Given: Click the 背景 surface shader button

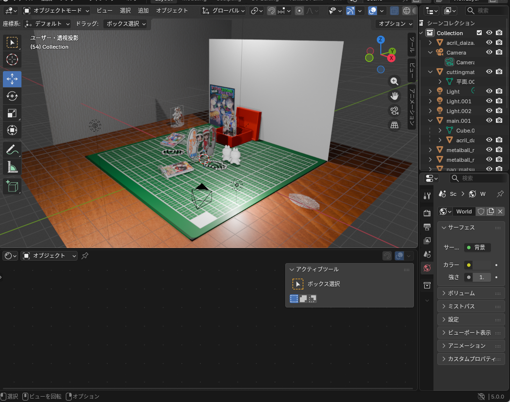Looking at the screenshot, I should pyautogui.click(x=477, y=248).
